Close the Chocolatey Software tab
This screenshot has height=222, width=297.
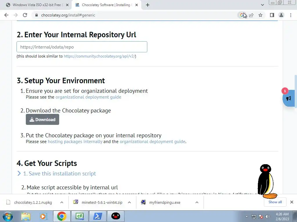click(137, 5)
